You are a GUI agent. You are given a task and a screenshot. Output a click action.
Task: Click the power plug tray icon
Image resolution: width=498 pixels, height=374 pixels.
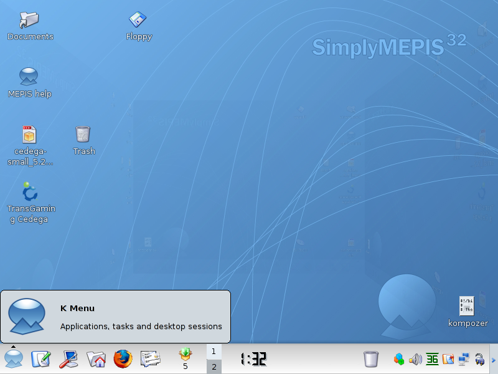(480, 359)
